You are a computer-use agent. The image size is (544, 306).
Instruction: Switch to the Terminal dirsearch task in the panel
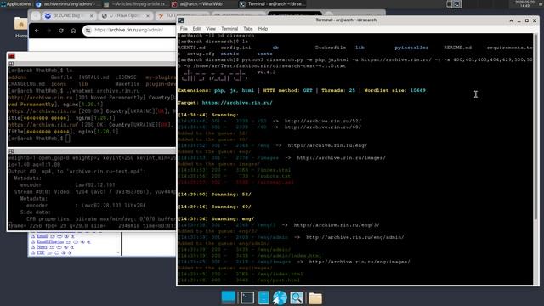click(x=272, y=4)
